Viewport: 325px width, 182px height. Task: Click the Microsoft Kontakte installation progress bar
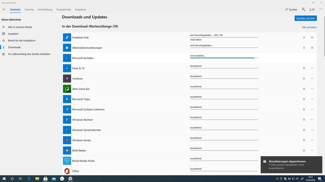224,58
